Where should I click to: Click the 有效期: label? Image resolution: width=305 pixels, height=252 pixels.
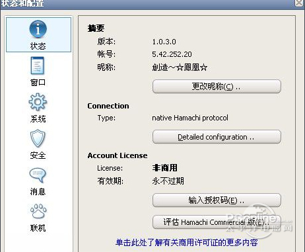pyautogui.click(x=110, y=181)
